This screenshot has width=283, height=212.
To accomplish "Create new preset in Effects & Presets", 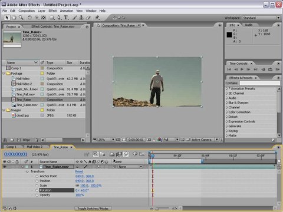I will click(273, 140).
